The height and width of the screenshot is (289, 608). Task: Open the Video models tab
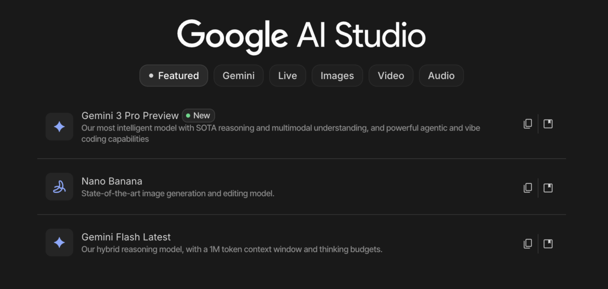click(x=391, y=75)
